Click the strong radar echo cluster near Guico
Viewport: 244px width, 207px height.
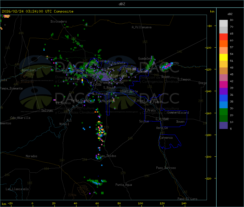pyautogui.click(x=167, y=66)
